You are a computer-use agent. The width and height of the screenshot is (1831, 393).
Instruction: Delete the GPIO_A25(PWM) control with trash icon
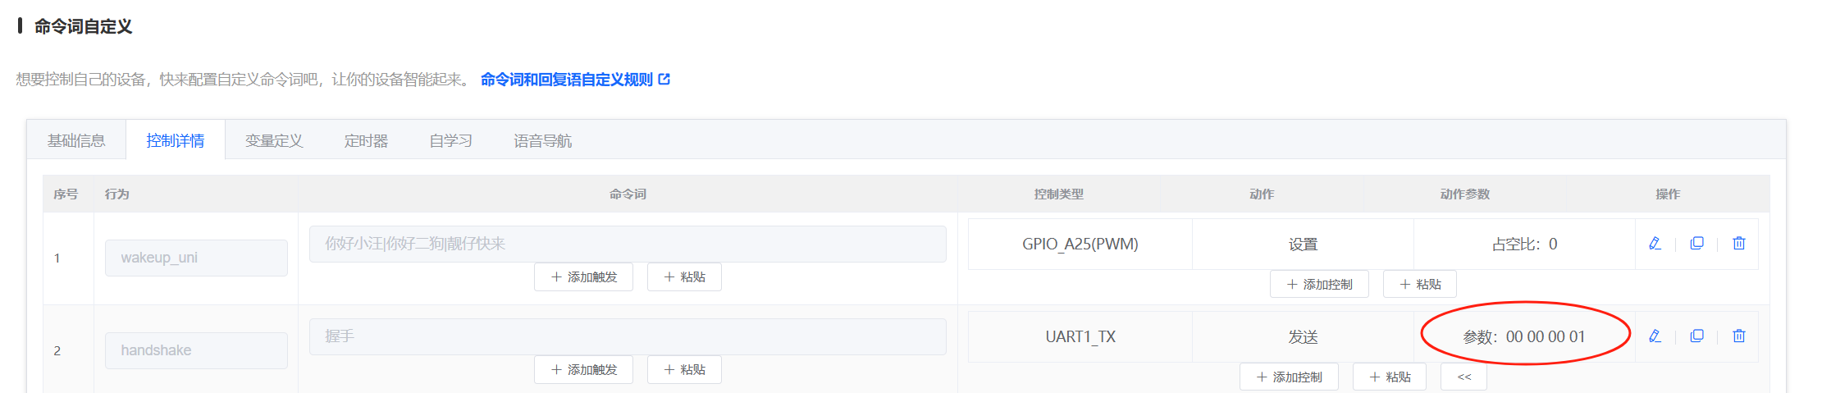[x=1738, y=244]
